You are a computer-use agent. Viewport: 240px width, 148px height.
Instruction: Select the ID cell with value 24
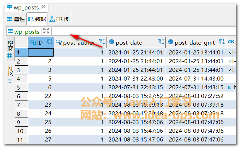point(41,113)
